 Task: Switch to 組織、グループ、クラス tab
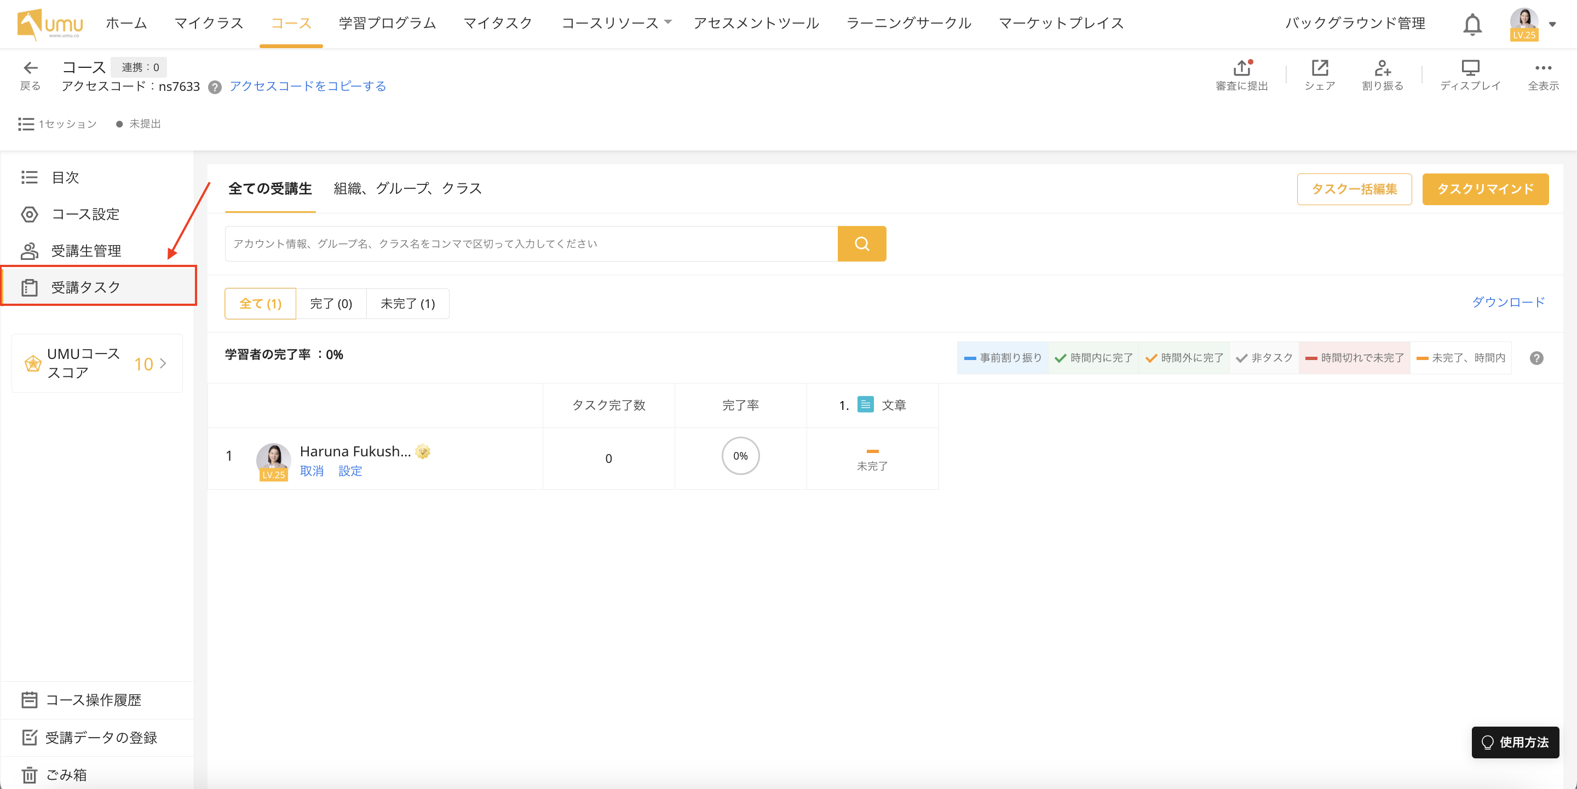407,188
